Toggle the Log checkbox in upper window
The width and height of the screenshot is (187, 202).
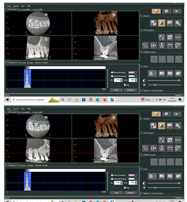point(125,85)
